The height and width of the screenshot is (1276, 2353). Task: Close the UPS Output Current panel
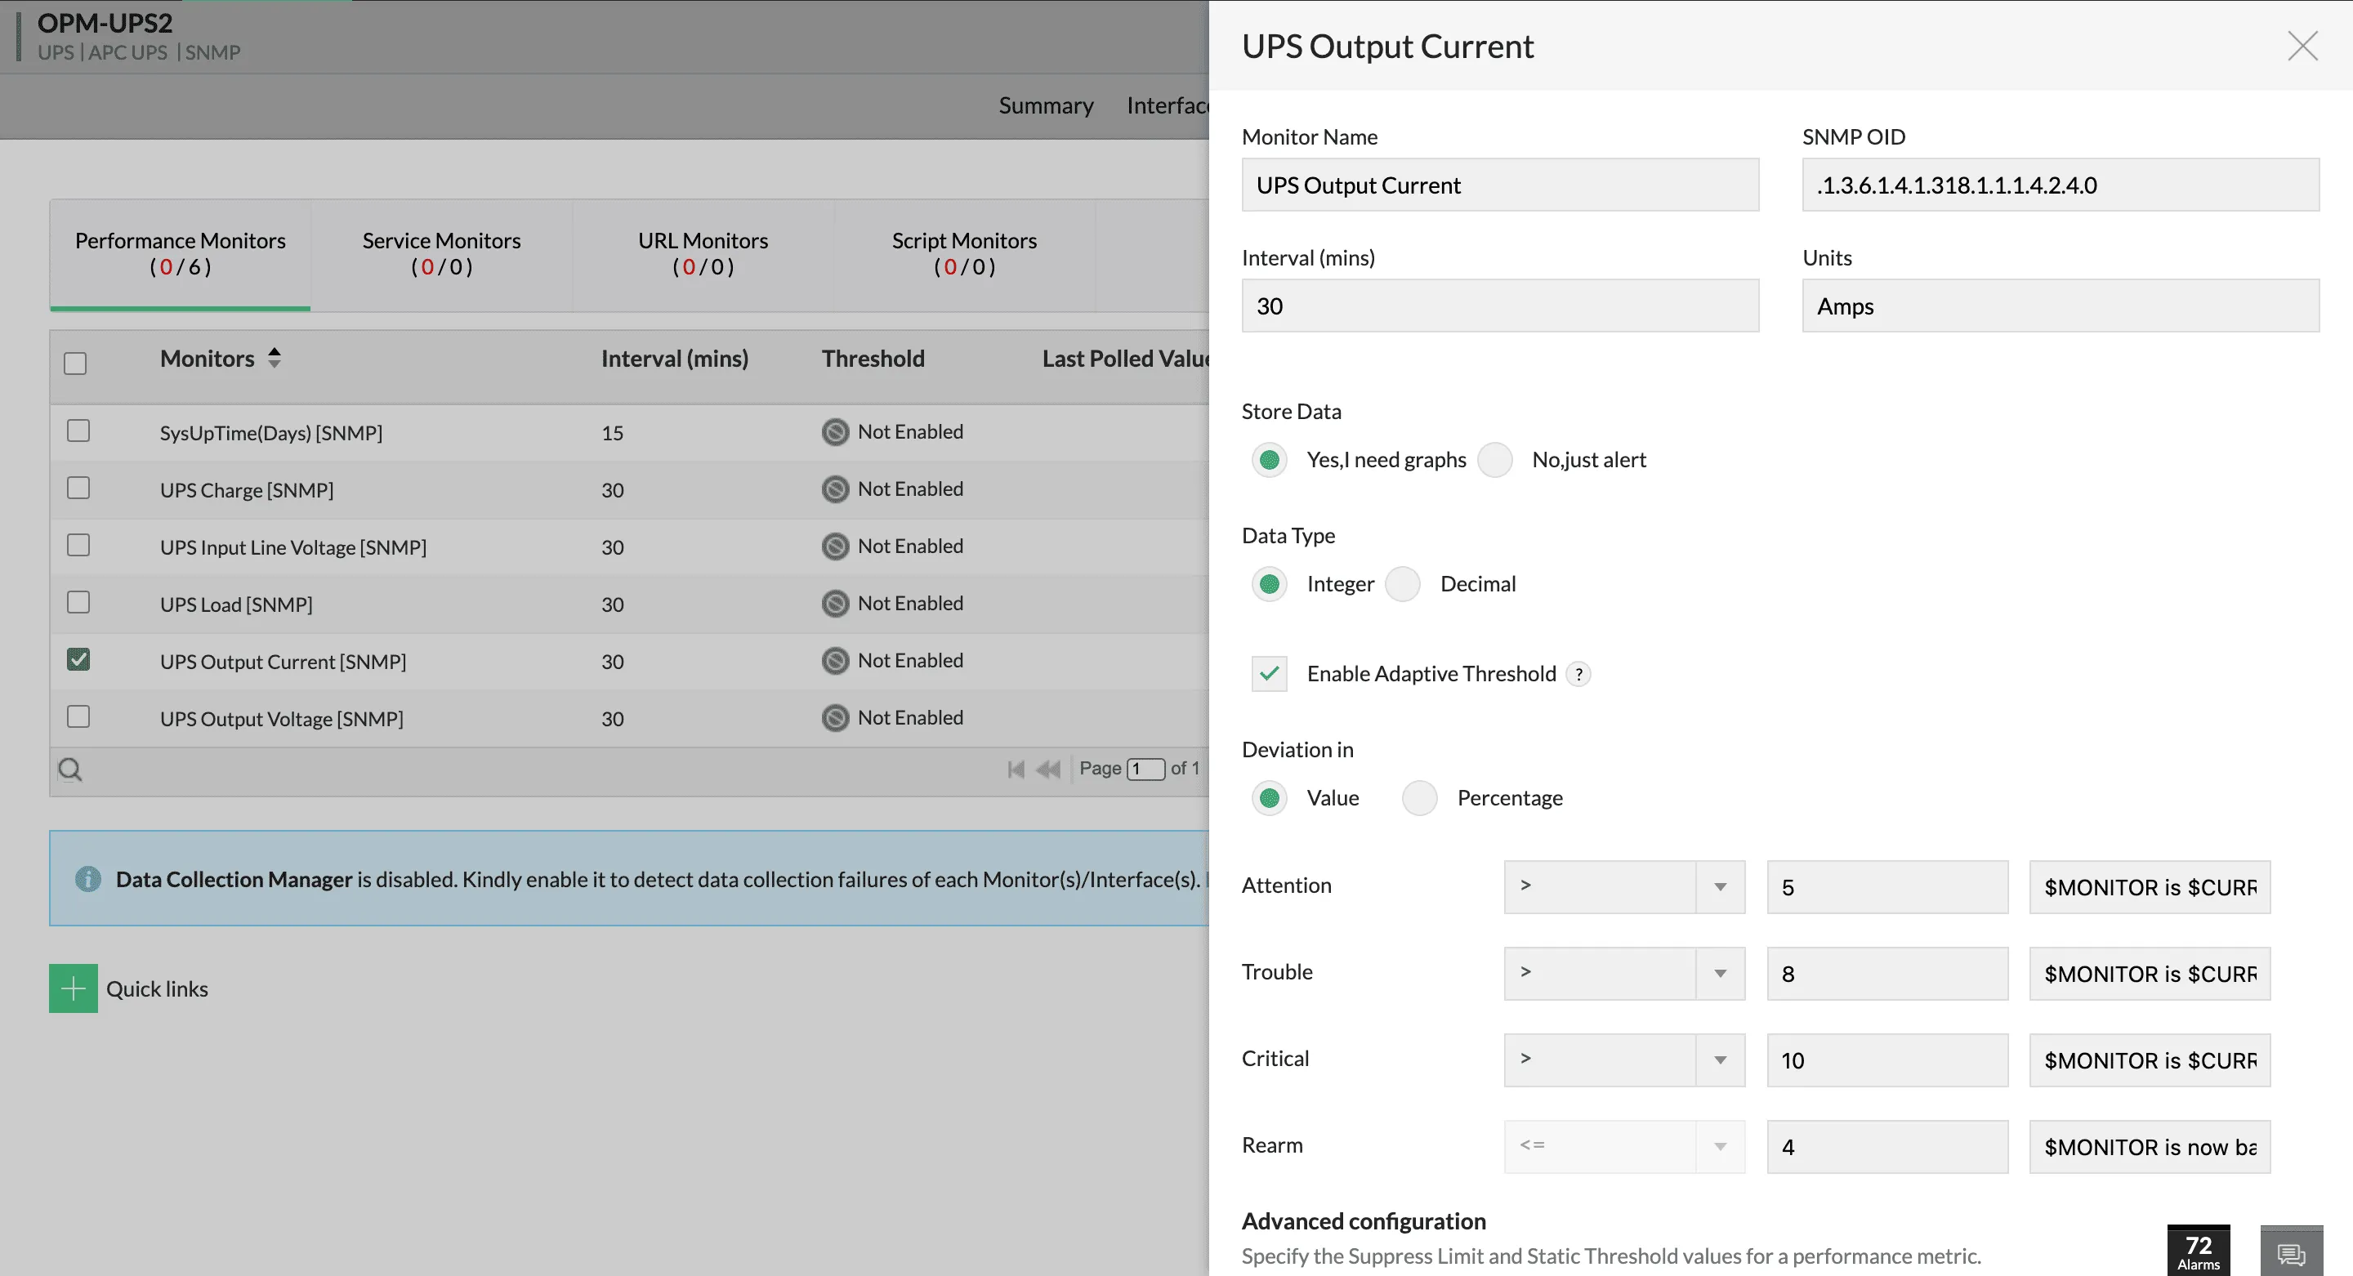tap(2302, 46)
